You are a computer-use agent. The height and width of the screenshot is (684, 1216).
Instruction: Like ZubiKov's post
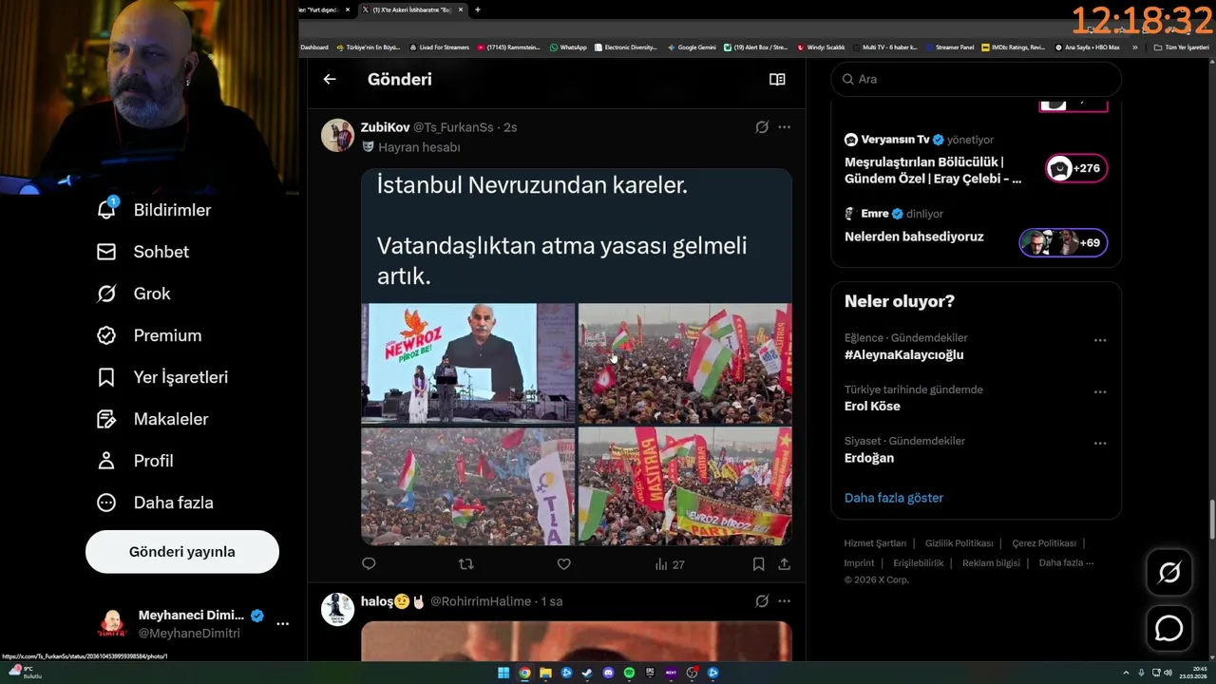pyautogui.click(x=563, y=564)
